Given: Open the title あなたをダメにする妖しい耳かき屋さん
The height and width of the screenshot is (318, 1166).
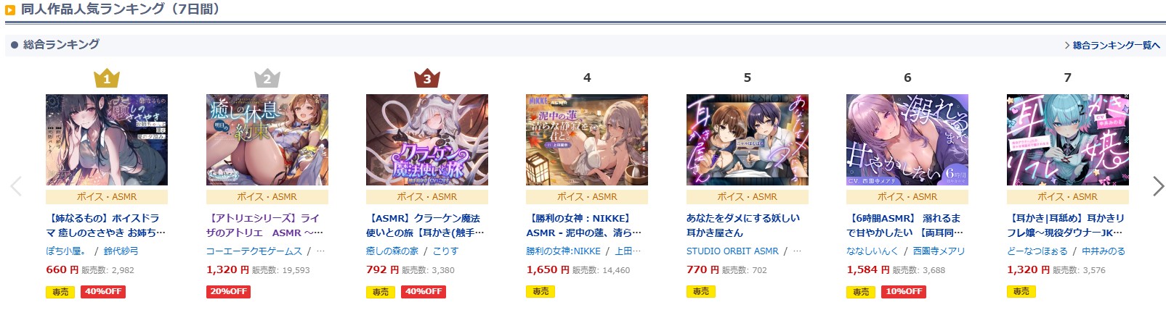Looking at the screenshot, I should [x=743, y=225].
